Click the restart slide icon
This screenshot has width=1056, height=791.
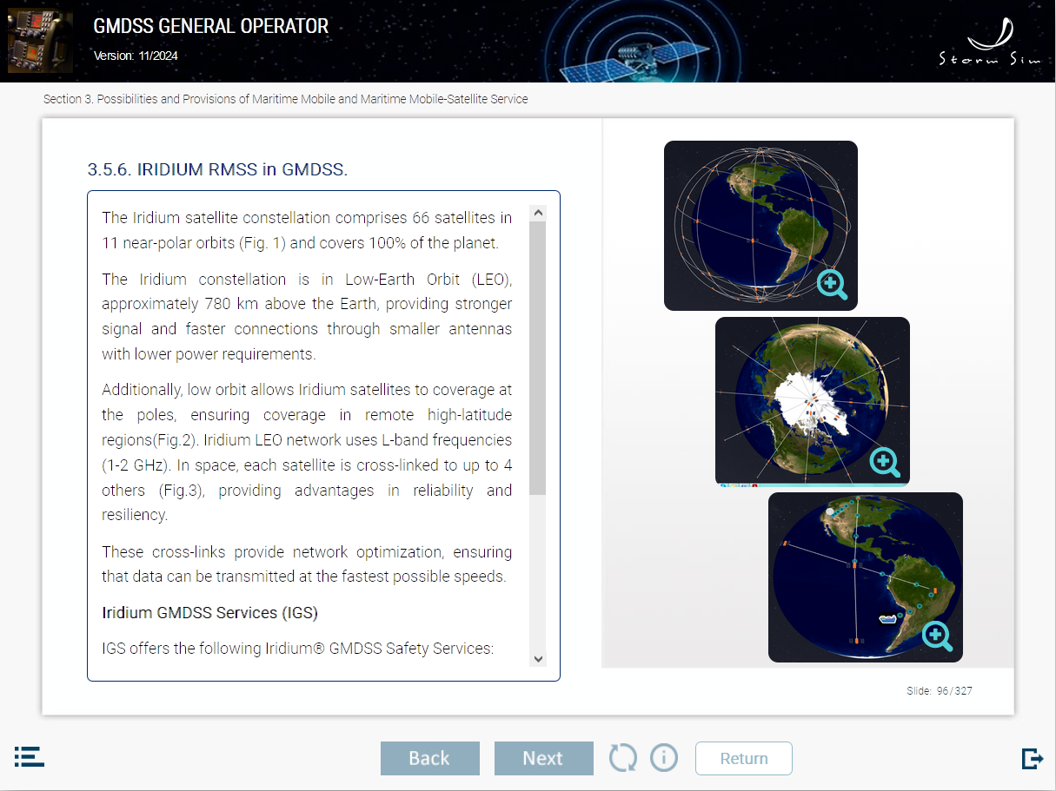pyautogui.click(x=622, y=757)
